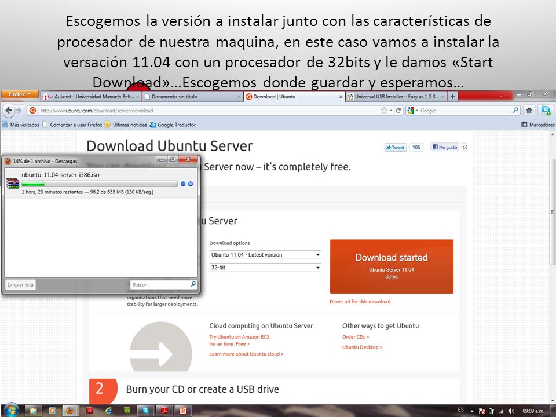Close the Download | Ubuntu tab
The height and width of the screenshot is (417, 556).
(x=341, y=97)
